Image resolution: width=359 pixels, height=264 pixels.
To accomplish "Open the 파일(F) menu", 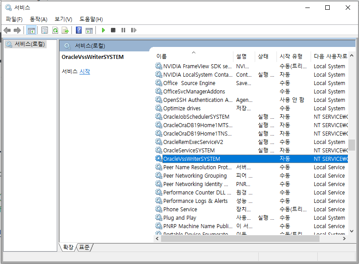I will tap(13, 19).
